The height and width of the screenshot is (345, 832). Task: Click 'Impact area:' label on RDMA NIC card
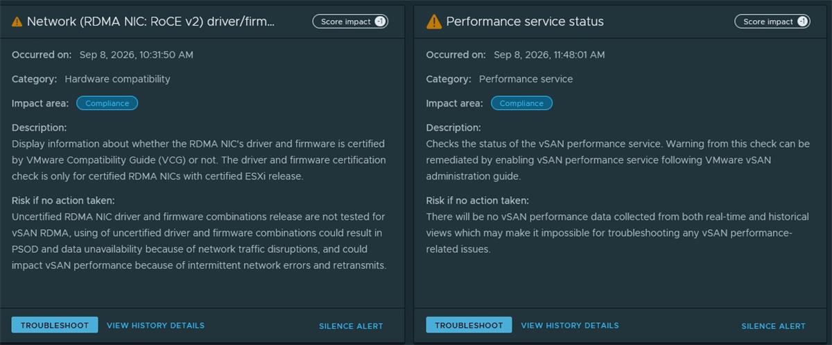[x=40, y=103]
